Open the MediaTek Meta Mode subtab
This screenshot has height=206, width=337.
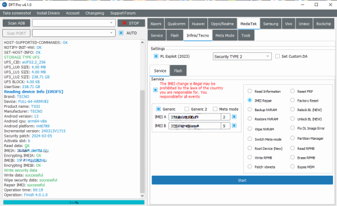(225, 35)
